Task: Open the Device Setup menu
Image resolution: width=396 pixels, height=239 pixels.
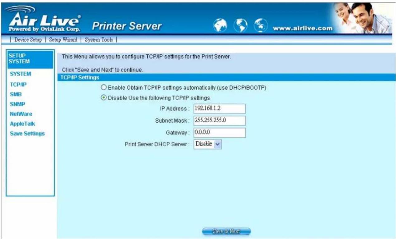Action: click(28, 40)
